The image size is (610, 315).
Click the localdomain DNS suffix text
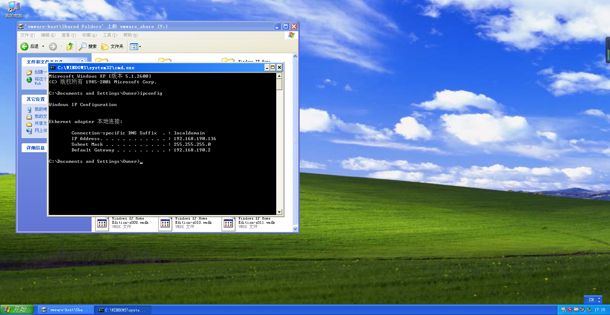click(x=189, y=133)
